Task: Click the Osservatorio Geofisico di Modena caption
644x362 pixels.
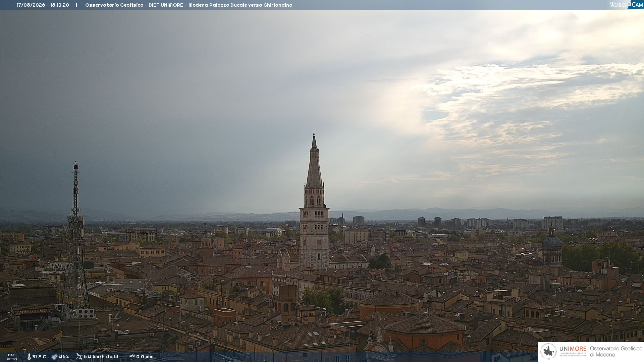Action: click(x=616, y=352)
